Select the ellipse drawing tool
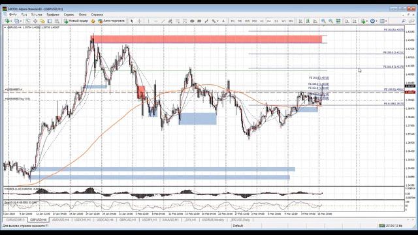The width and height of the screenshot is (418, 235). (x=192, y=21)
